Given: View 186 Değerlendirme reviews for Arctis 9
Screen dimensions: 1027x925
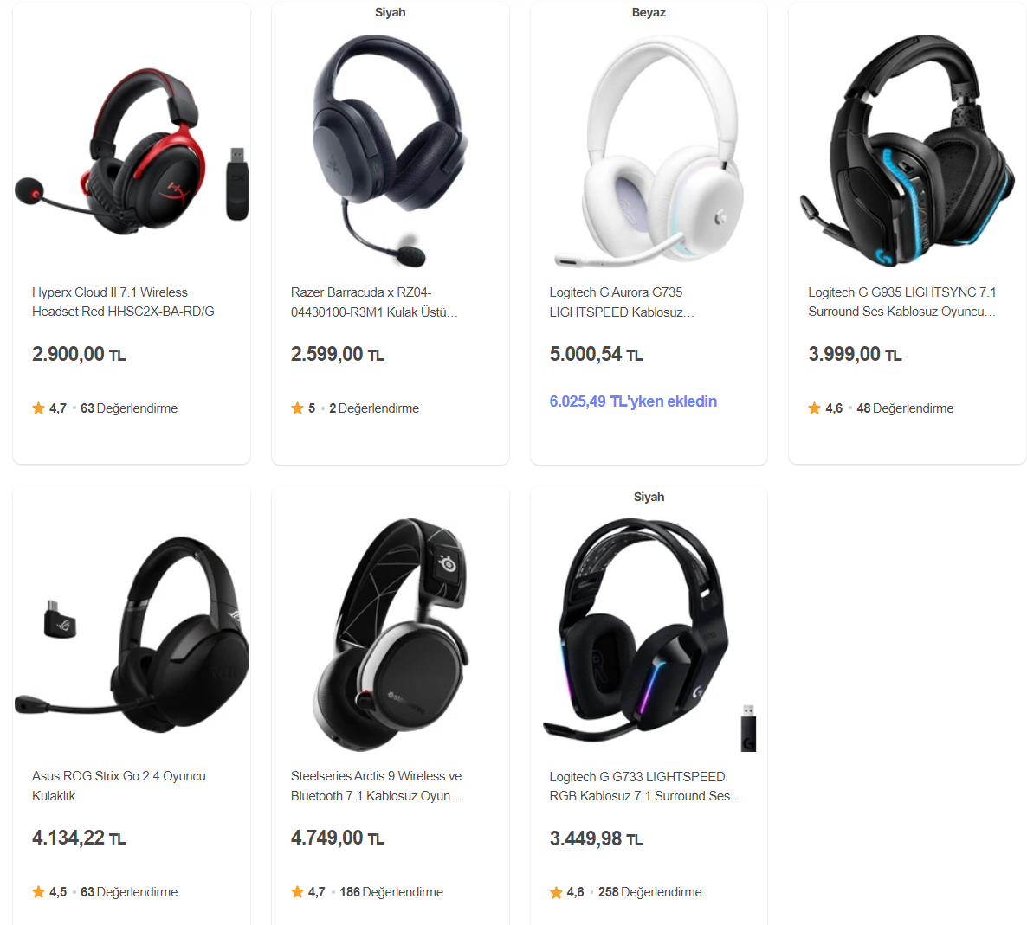Looking at the screenshot, I should pos(391,892).
